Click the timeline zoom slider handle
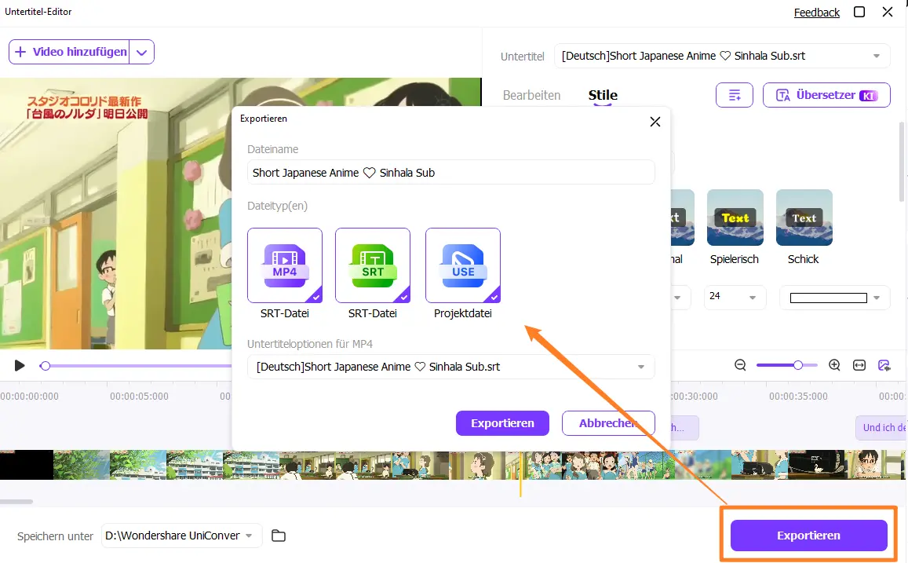908x563 pixels. coord(798,365)
